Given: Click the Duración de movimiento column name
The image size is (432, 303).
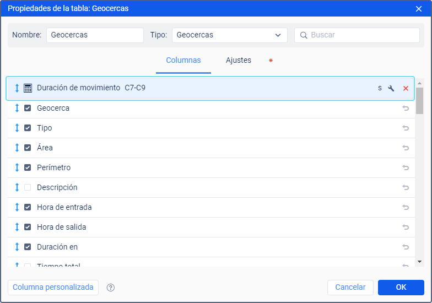Looking at the screenshot, I should point(78,88).
